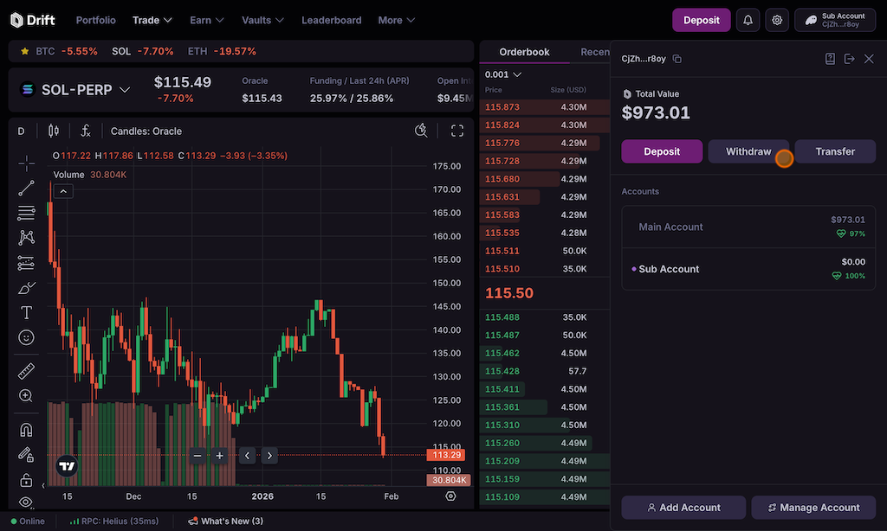This screenshot has height=531, width=887.
Task: Open the indicators fx menu
Action: (x=86, y=131)
